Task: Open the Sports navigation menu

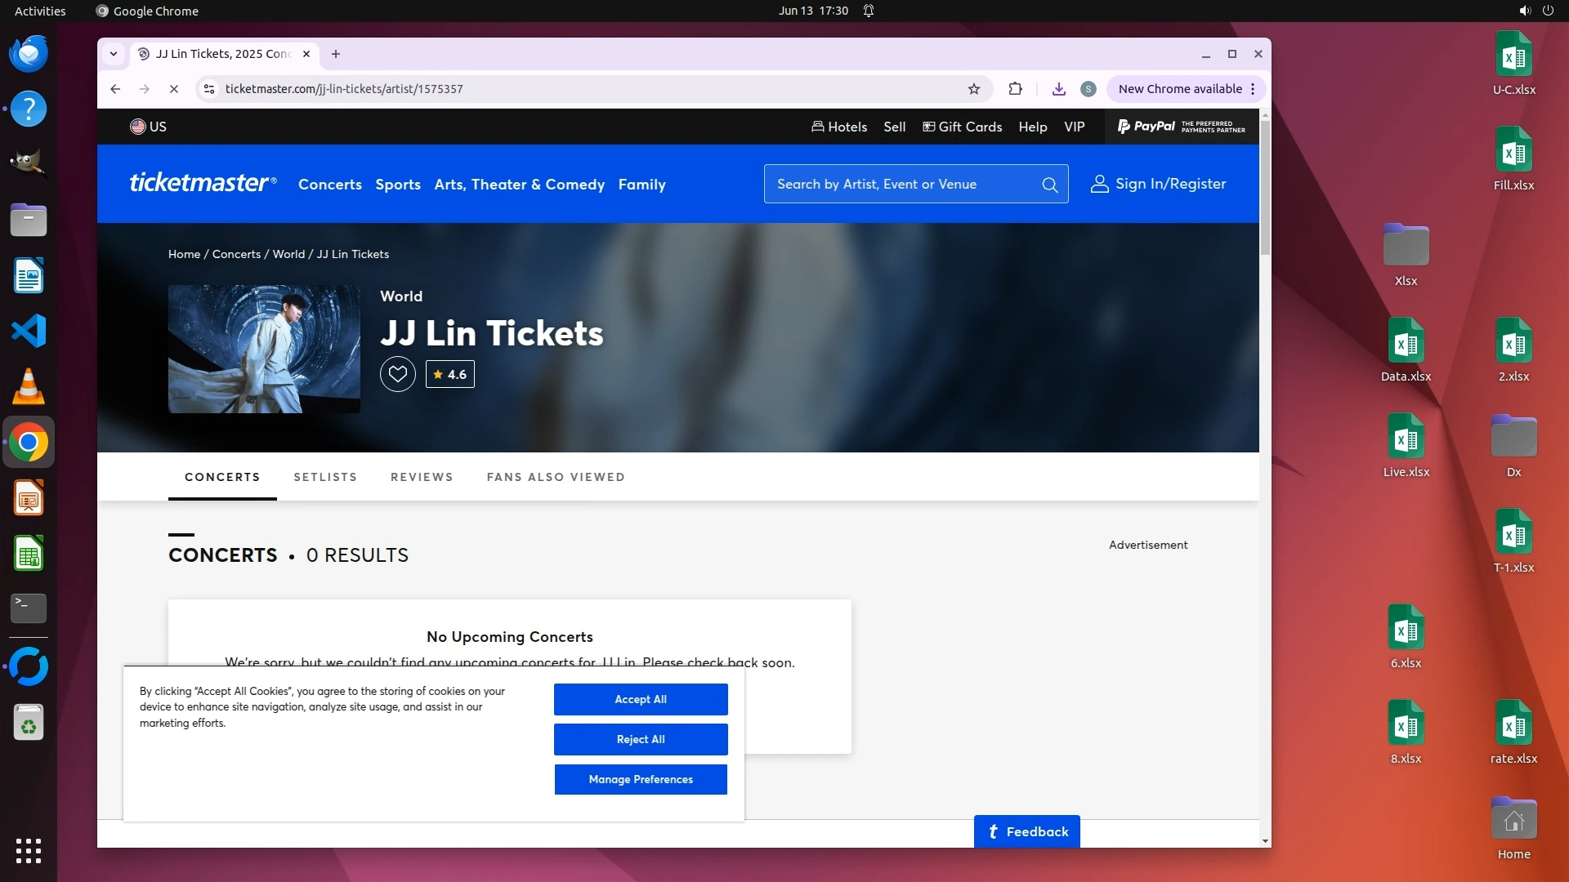Action: 397,185
